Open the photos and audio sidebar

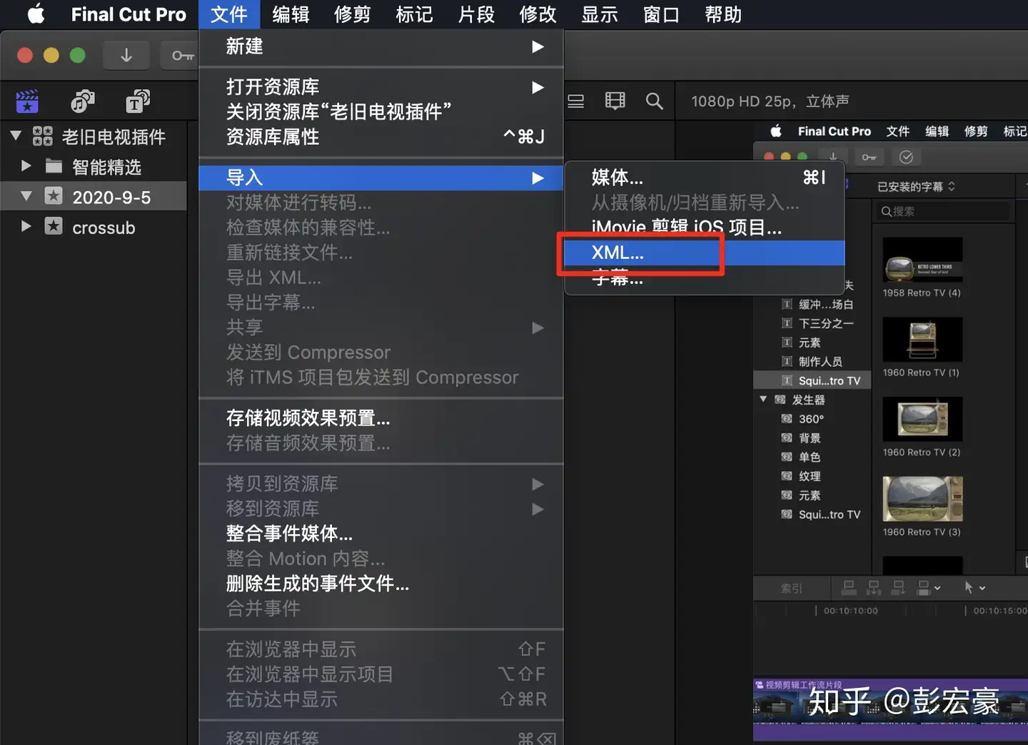[83, 102]
